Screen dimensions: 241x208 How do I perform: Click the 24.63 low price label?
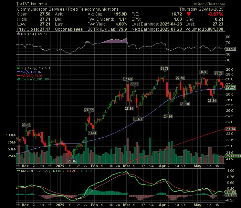(138, 119)
